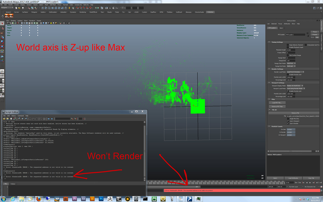Open the Viewport Display Mode dropdown
The height and width of the screenshot is (202, 323).
[295, 86]
